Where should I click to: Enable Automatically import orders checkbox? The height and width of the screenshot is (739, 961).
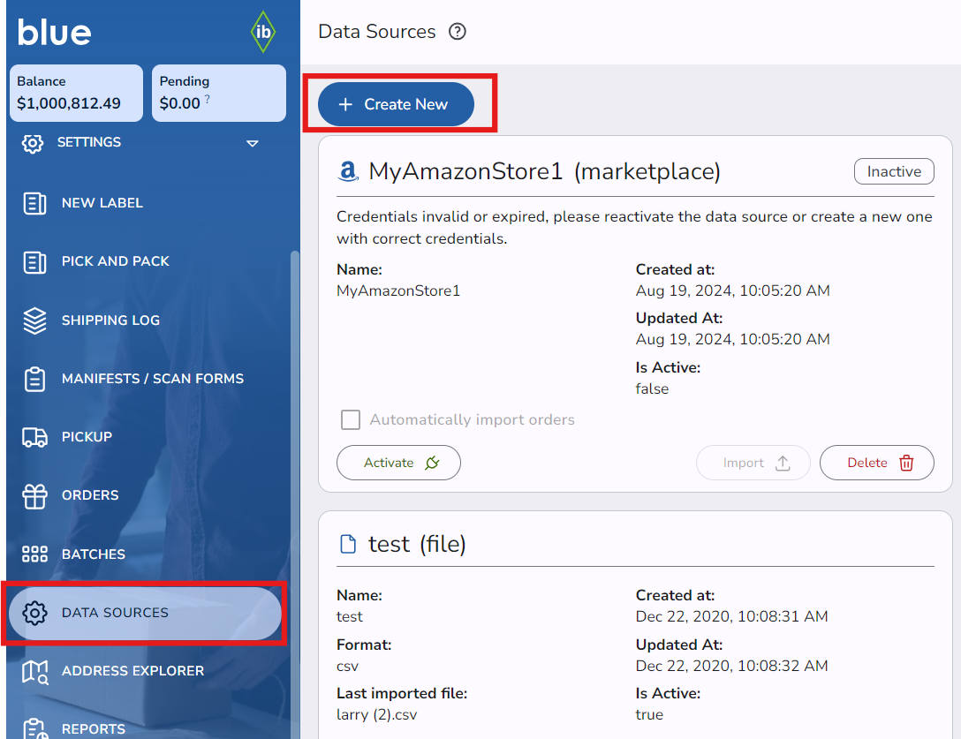pos(351,420)
